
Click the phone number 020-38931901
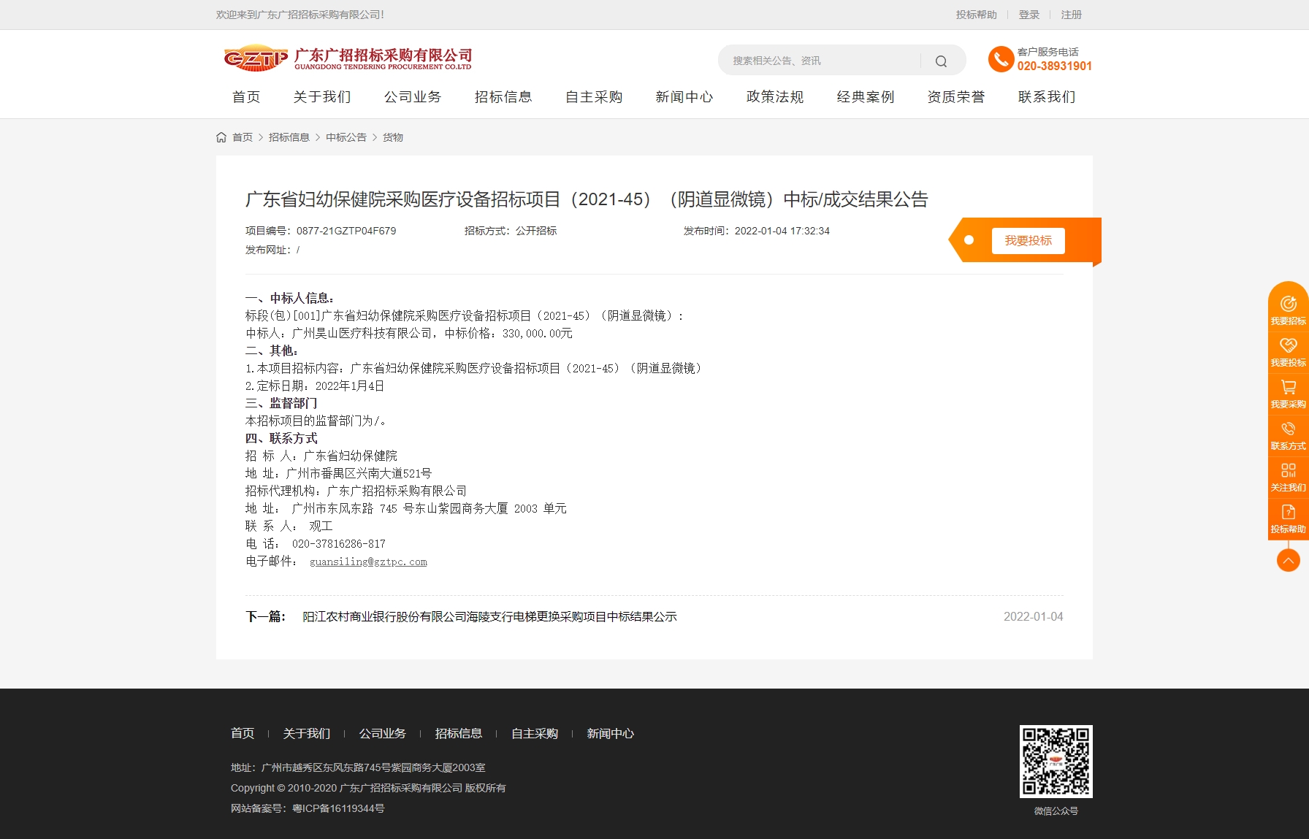point(1054,66)
